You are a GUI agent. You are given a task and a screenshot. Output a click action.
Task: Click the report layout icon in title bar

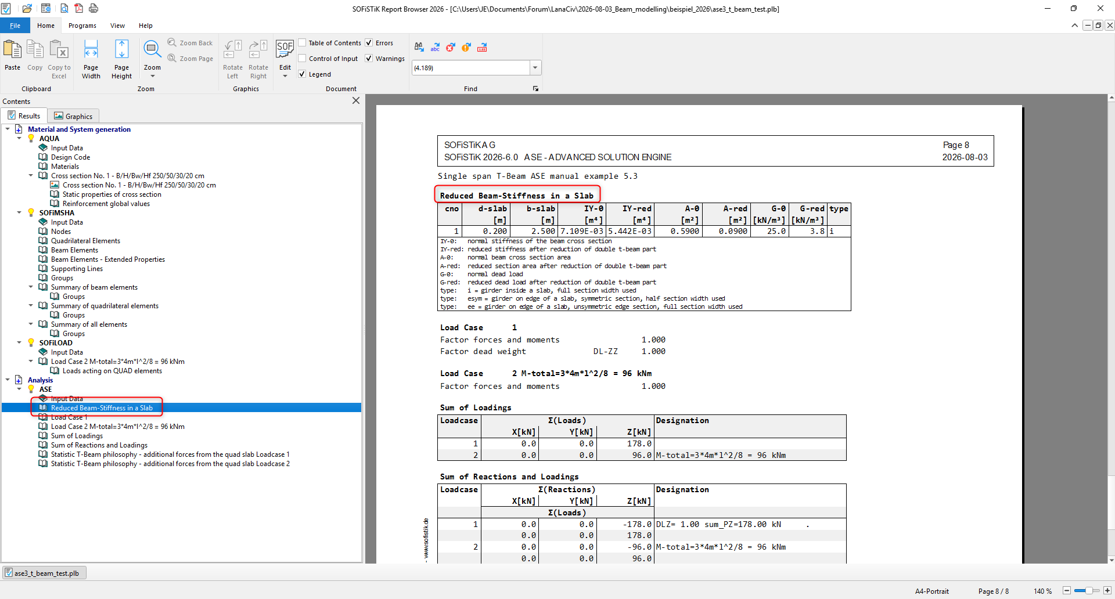46,9
